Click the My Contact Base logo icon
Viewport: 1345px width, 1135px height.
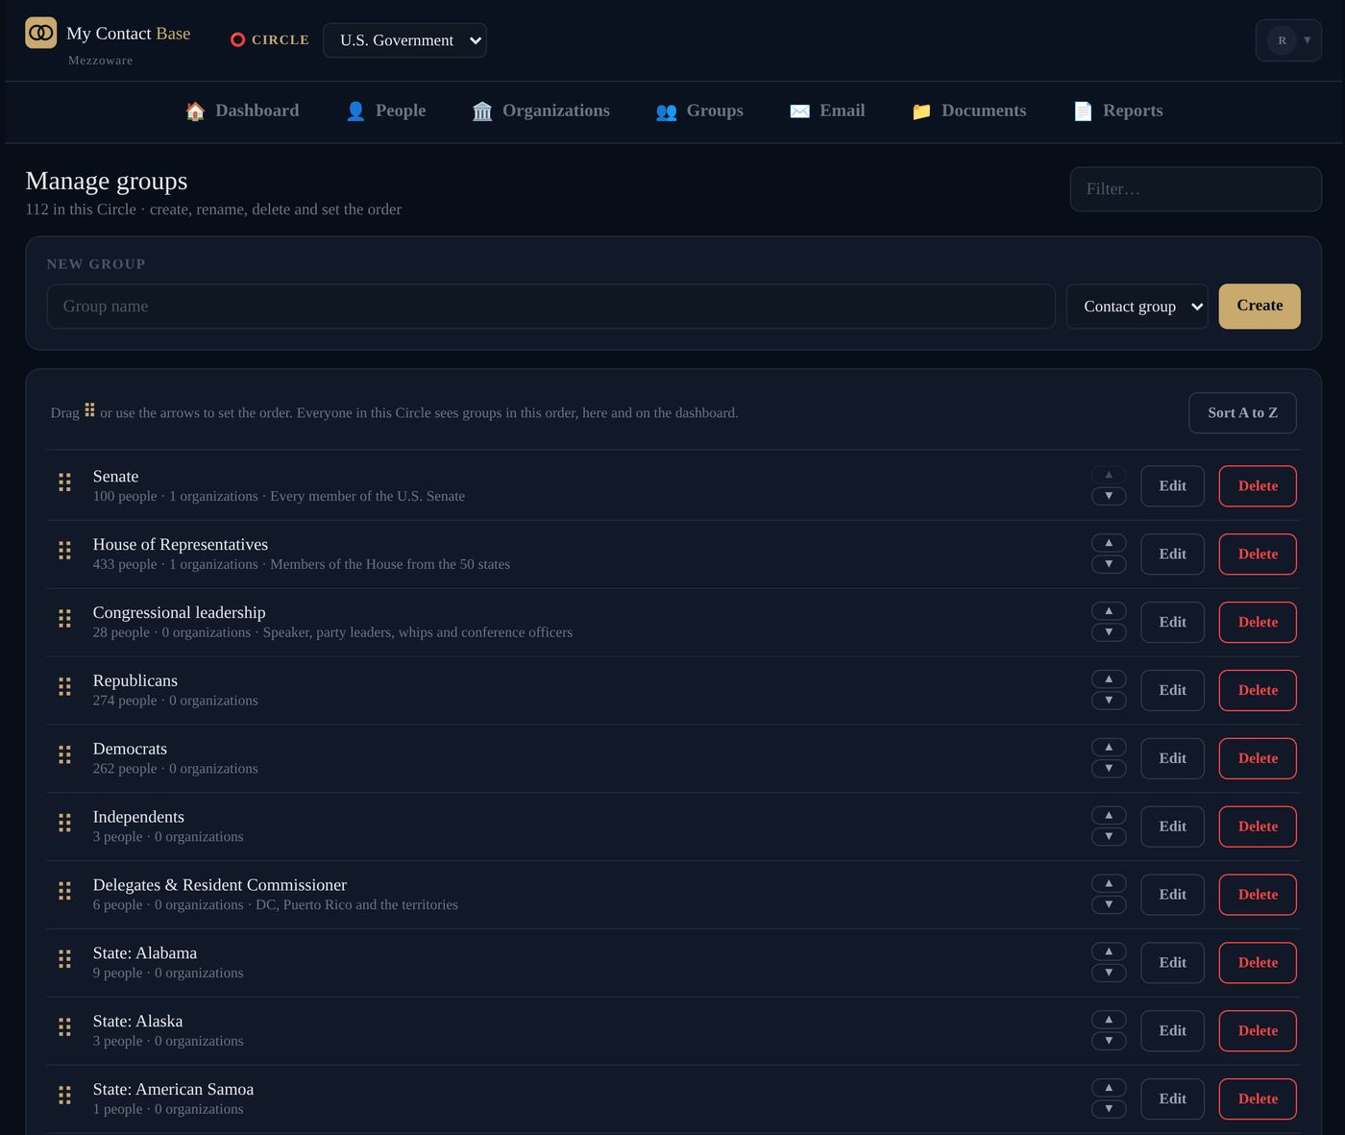pyautogui.click(x=40, y=33)
